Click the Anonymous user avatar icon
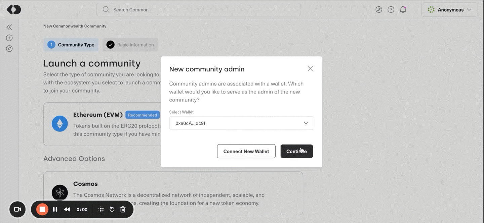 coord(431,10)
